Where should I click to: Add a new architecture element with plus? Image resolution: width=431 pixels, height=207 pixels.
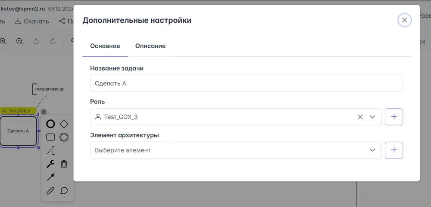(394, 150)
